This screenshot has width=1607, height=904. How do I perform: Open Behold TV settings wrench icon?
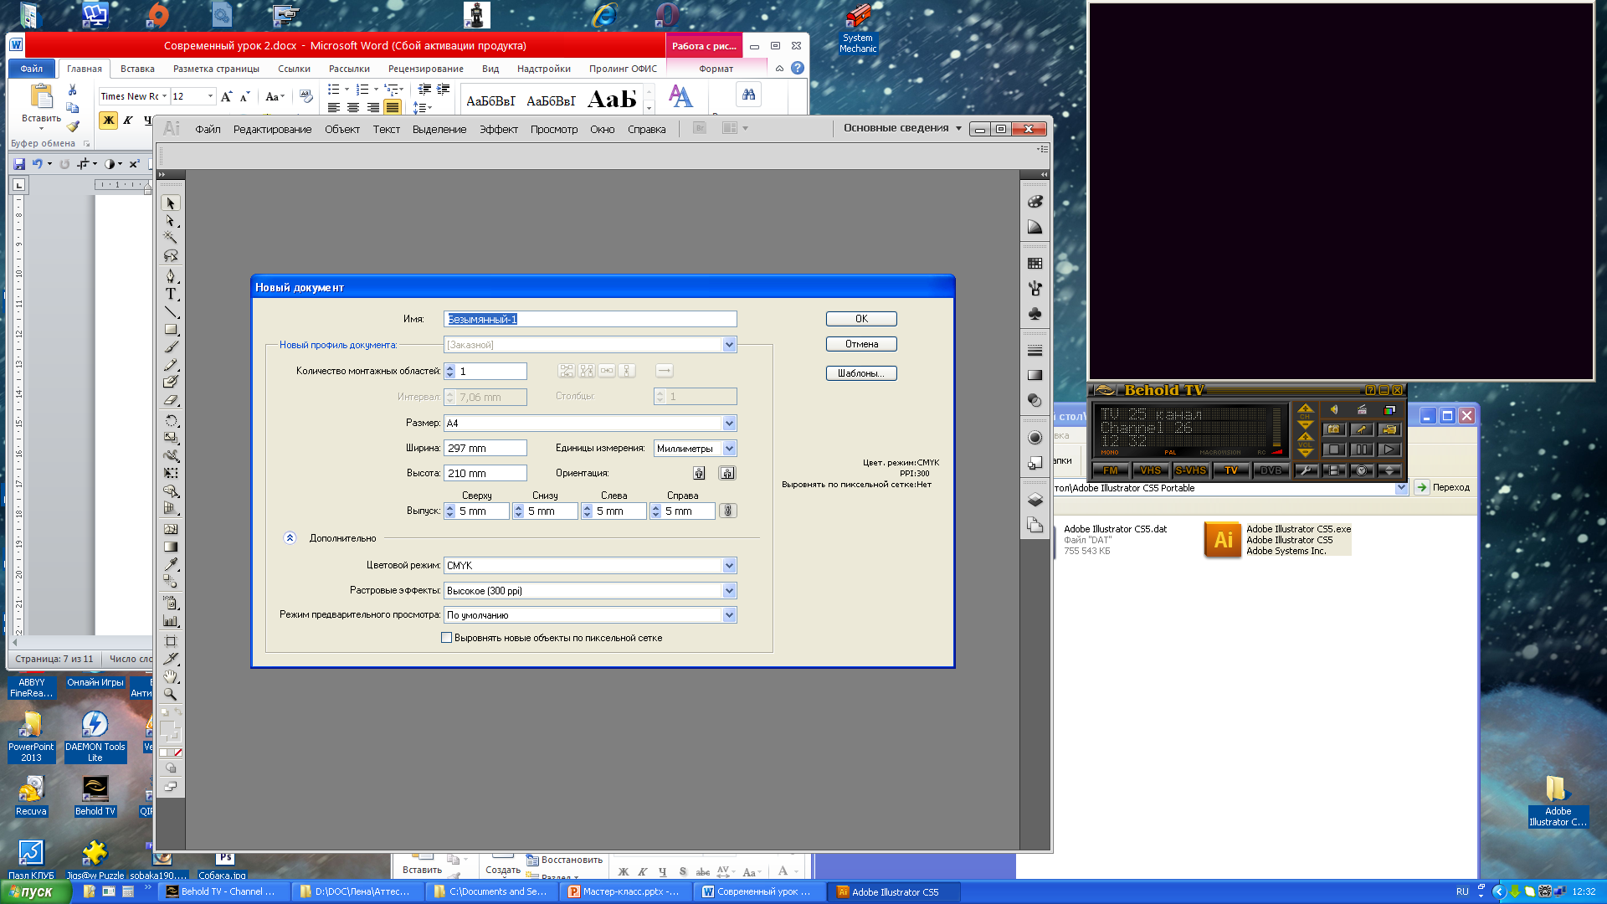click(1306, 470)
